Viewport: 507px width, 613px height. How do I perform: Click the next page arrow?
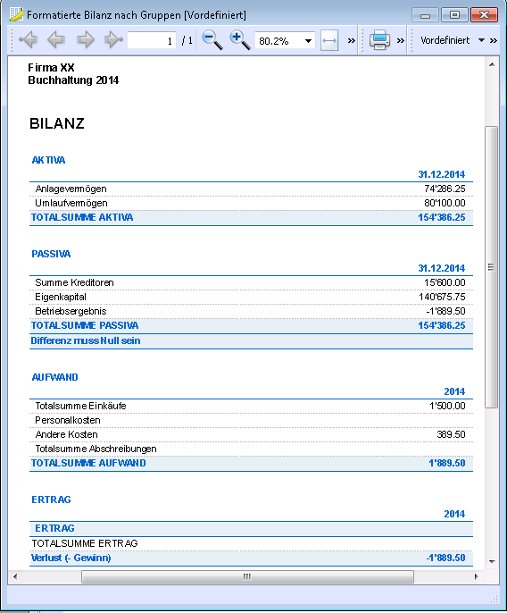86,40
